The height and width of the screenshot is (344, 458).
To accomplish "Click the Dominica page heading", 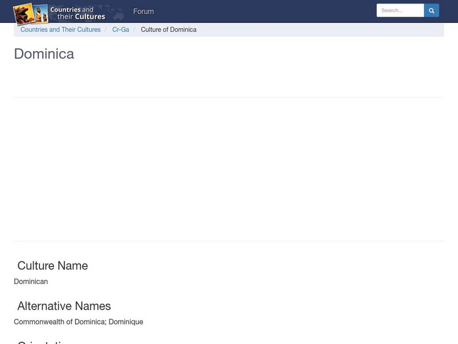I will point(44,54).
